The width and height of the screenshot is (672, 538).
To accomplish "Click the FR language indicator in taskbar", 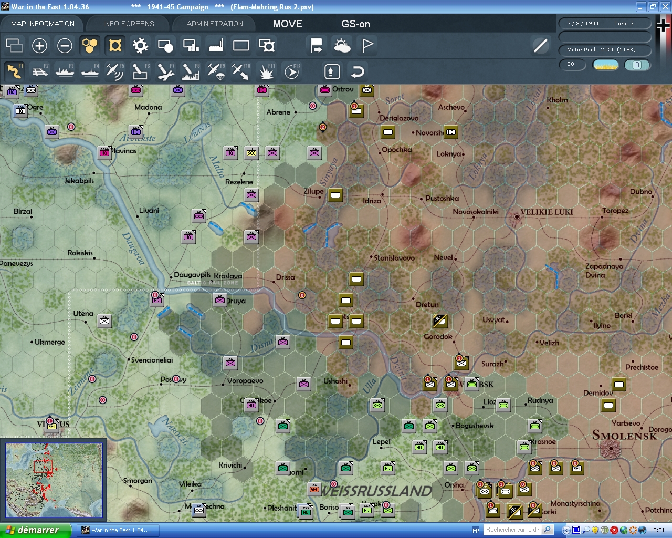I will pos(476,530).
